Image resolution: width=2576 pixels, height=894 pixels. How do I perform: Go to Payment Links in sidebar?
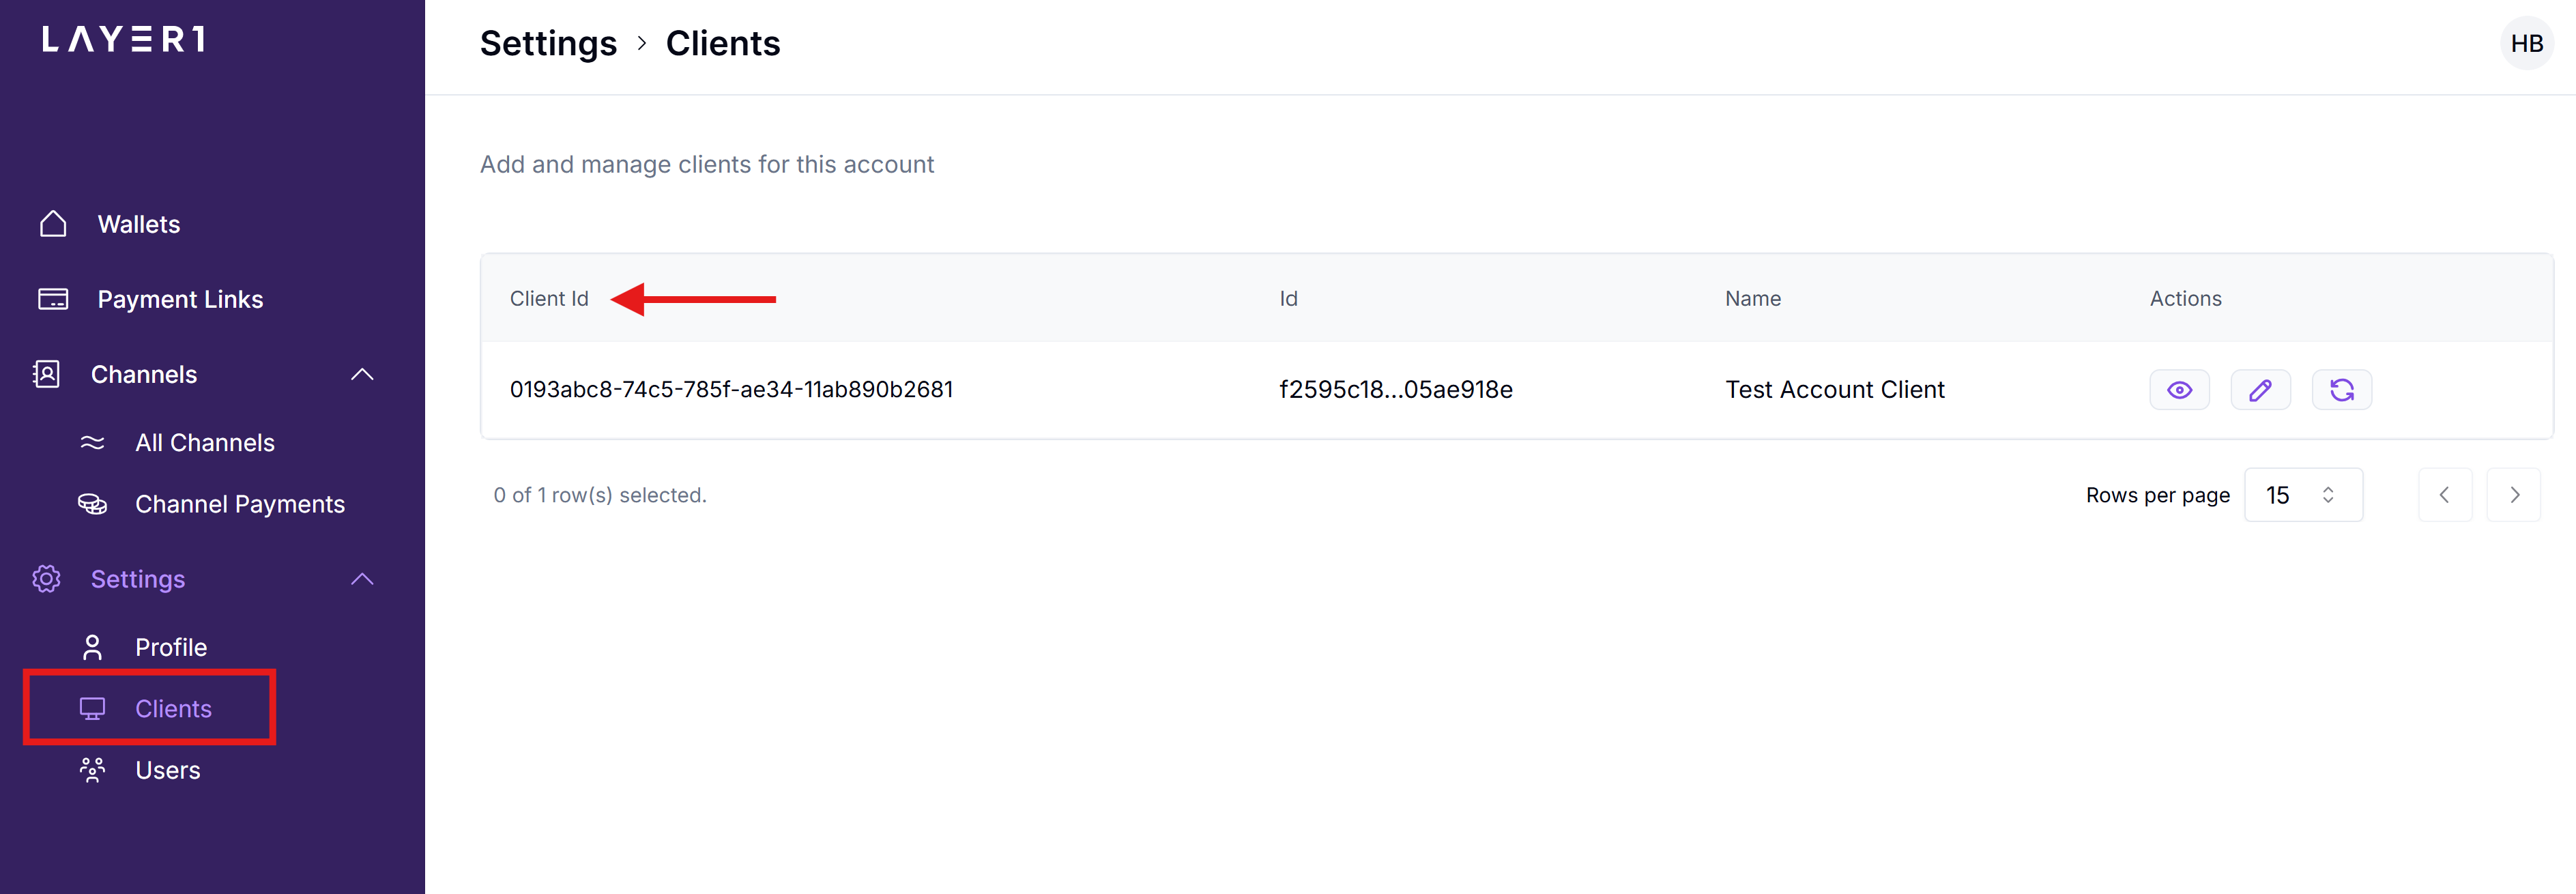(x=180, y=299)
